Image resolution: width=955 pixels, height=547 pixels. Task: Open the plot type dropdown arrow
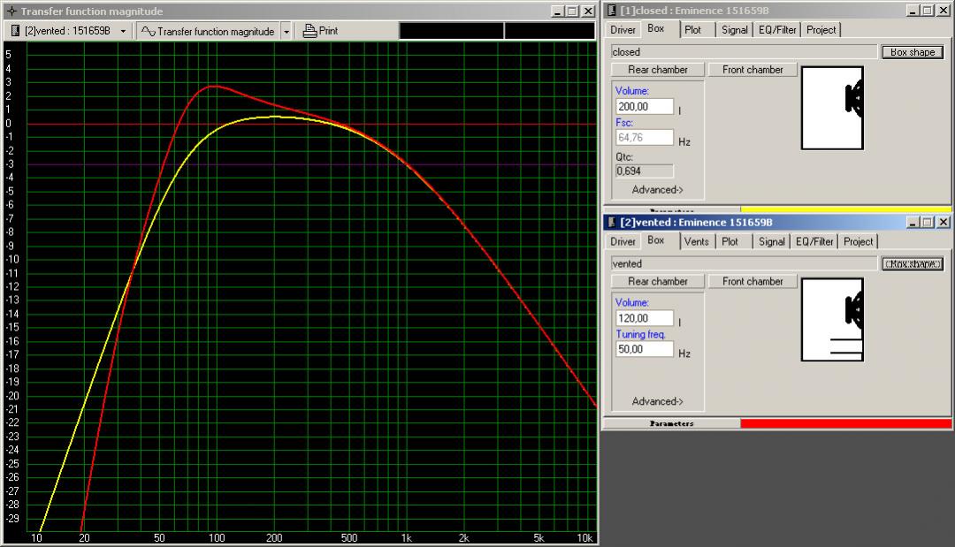click(286, 31)
